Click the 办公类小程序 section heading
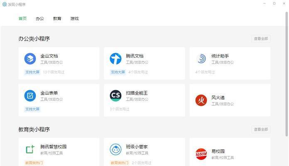This screenshot has width=289, height=166. 34,39
